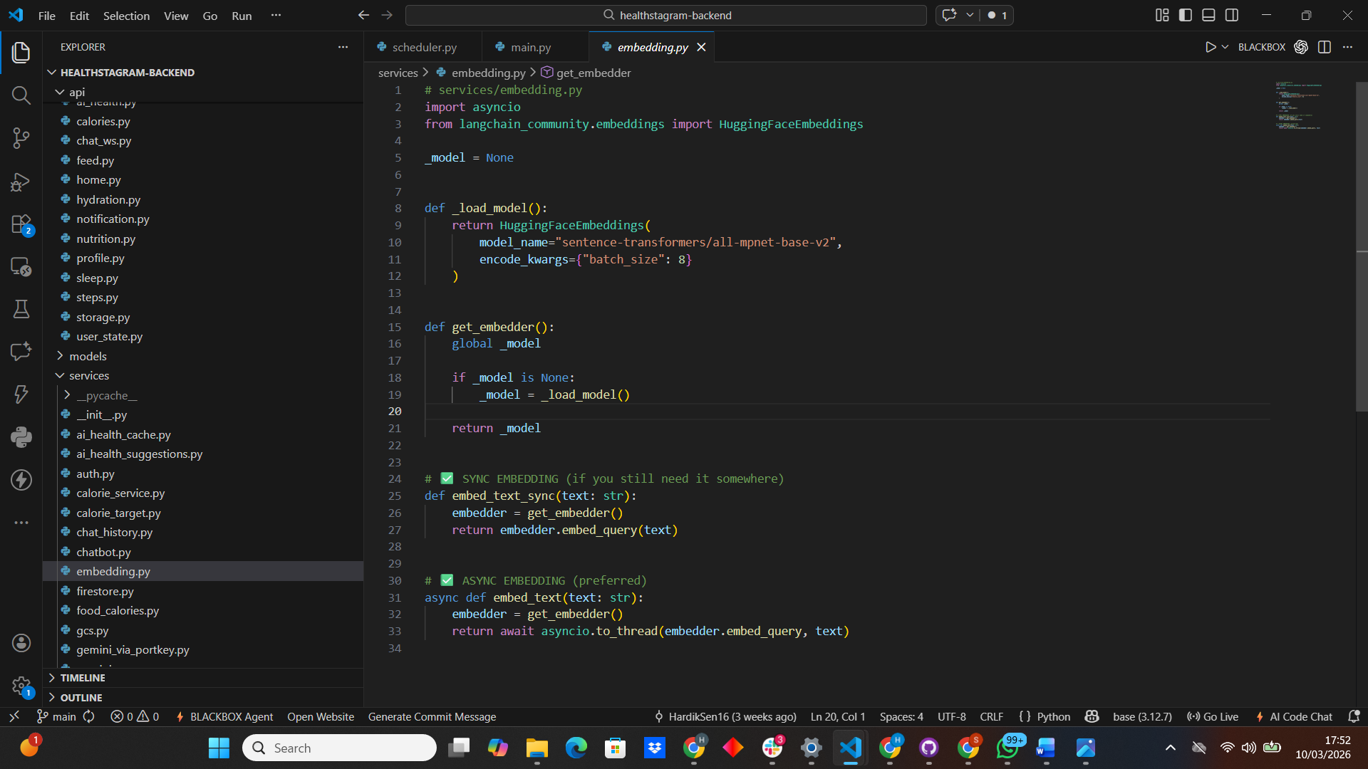Click the healthstagram-backend command center search box

coord(666,15)
